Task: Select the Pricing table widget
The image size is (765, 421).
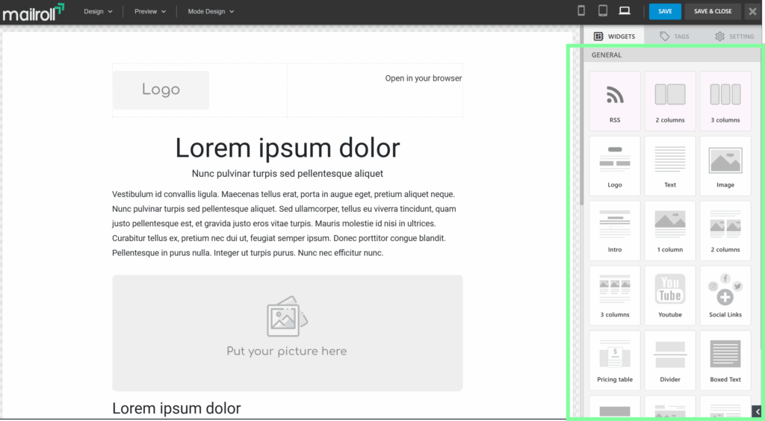Action: tap(615, 360)
